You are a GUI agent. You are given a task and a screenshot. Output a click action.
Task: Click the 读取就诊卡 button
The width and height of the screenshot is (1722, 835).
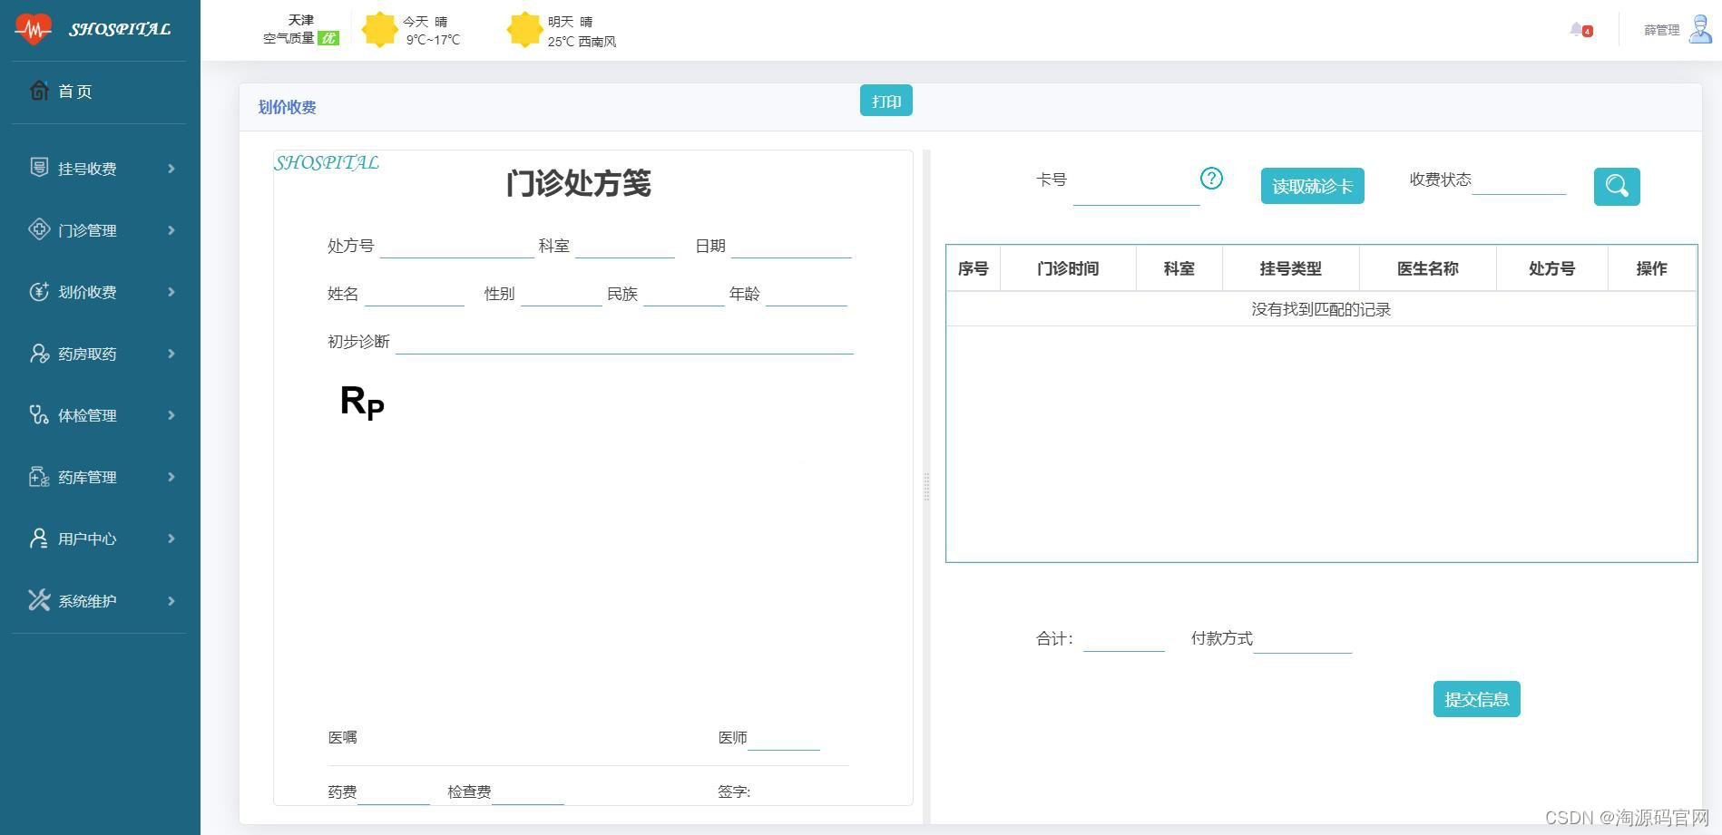[1312, 186]
